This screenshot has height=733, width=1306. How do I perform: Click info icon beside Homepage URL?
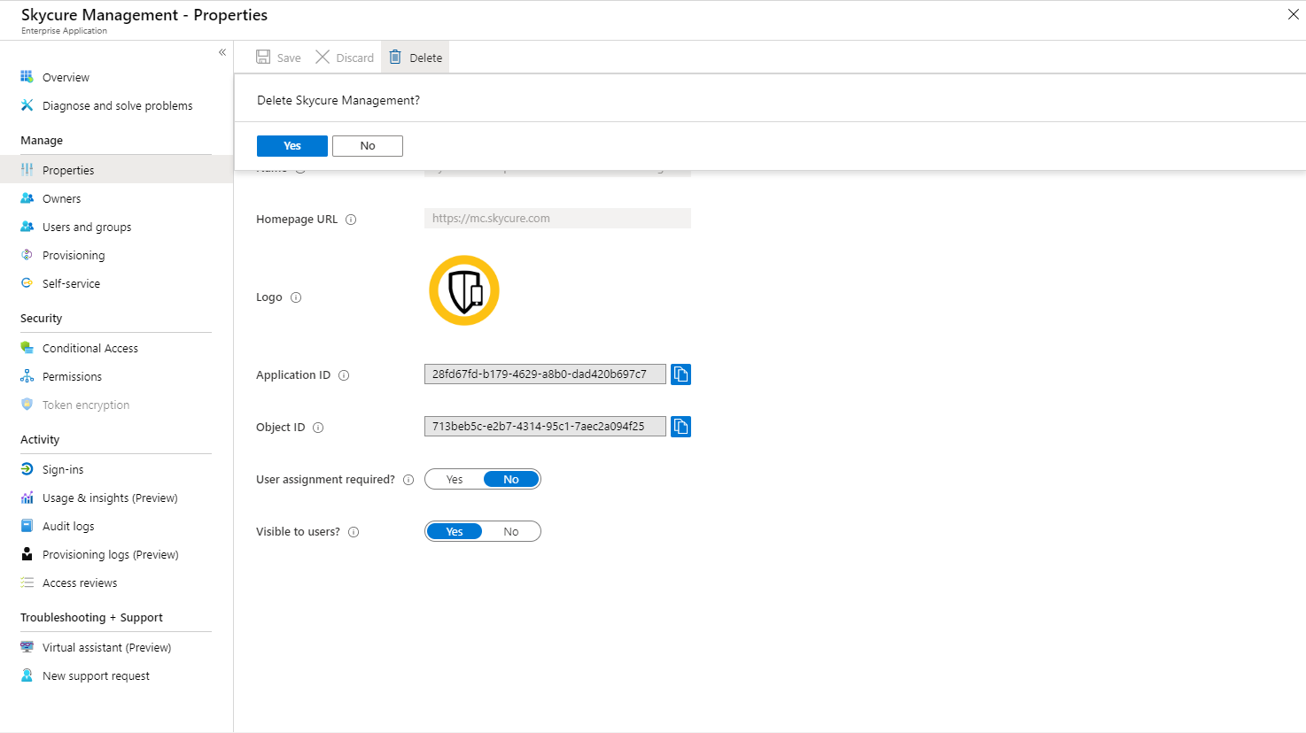(351, 220)
